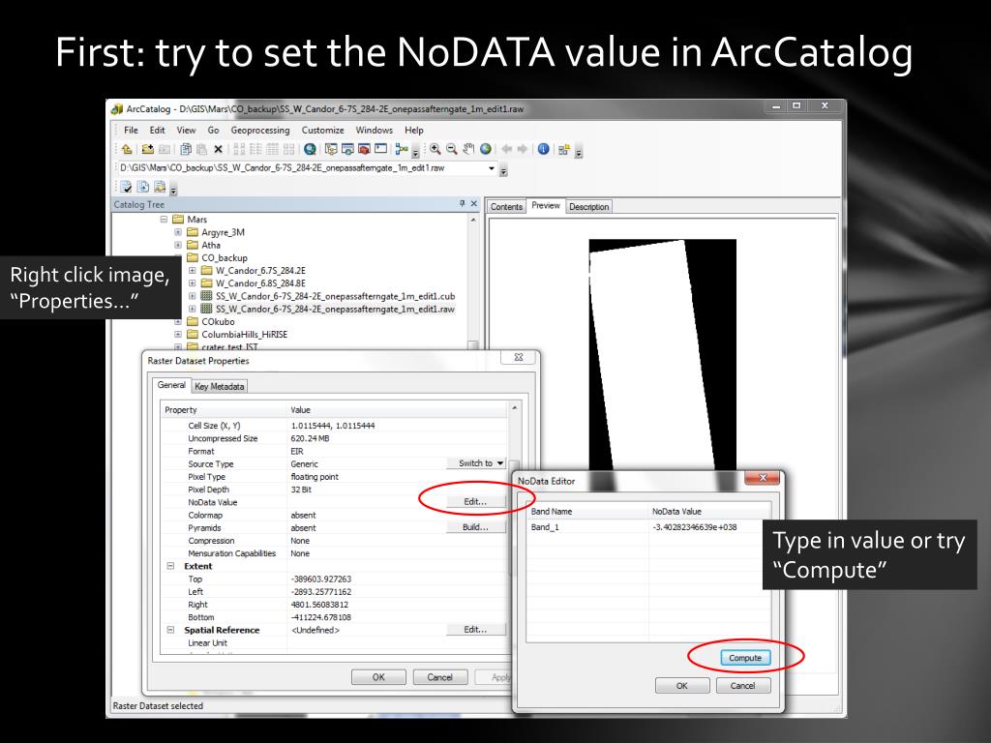
Task: Select the Zoom Out tool
Action: coord(451,149)
